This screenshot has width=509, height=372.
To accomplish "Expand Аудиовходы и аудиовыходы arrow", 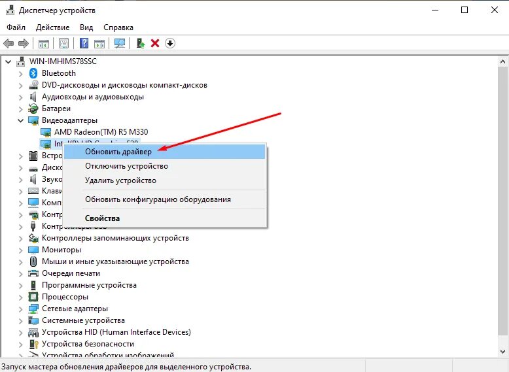I will point(21,97).
